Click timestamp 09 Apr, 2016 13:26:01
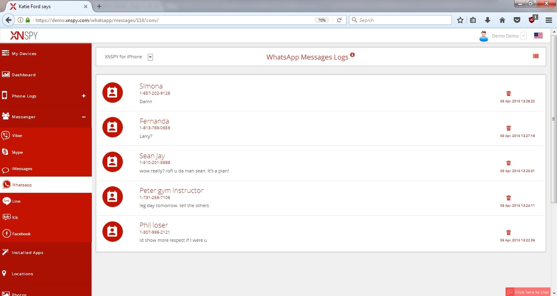This screenshot has height=296, width=557. click(517, 171)
